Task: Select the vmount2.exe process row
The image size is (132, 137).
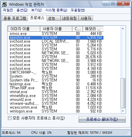Action: tap(56, 100)
